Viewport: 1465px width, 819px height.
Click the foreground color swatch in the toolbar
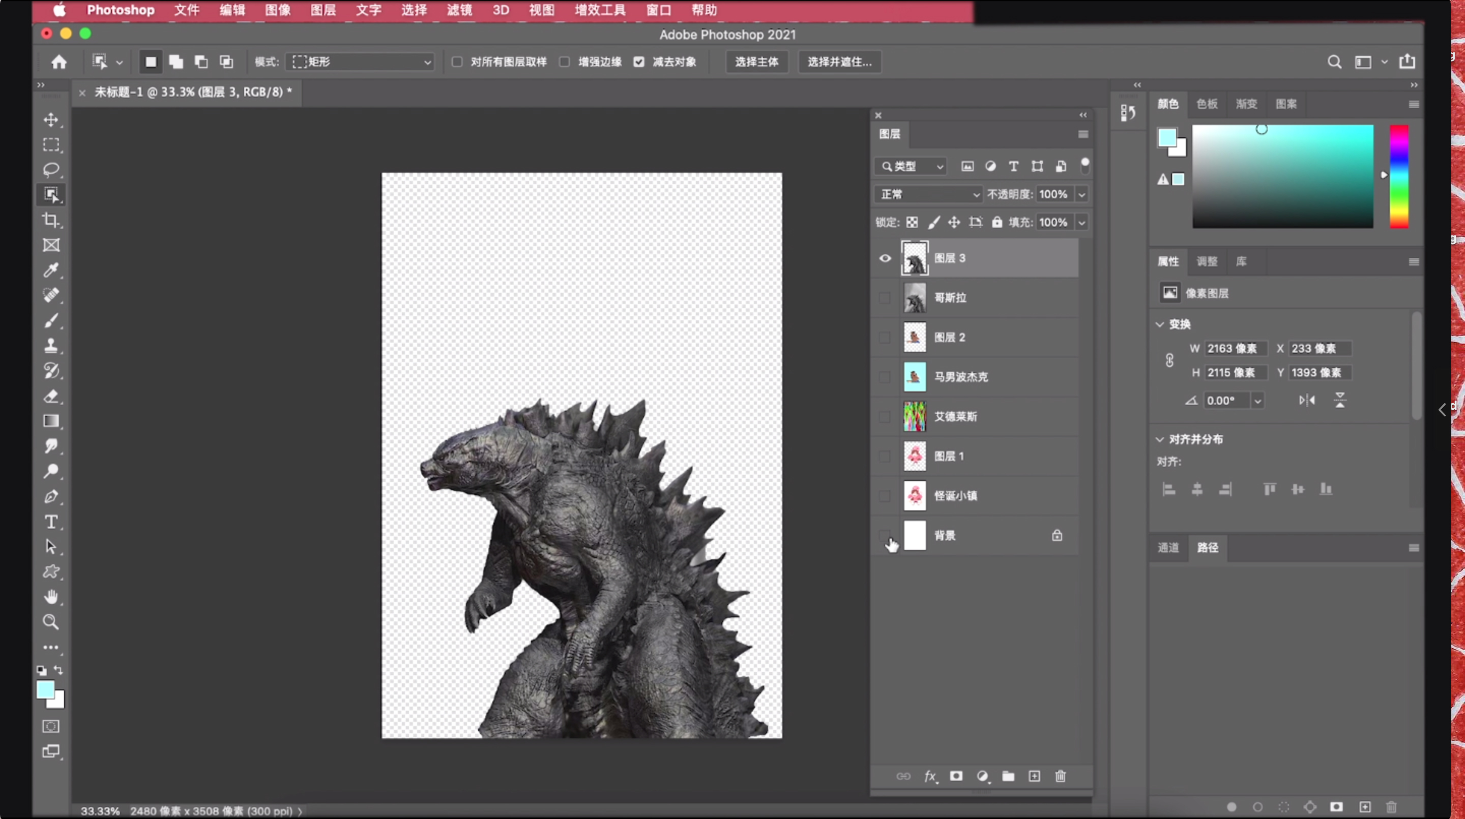(x=45, y=689)
